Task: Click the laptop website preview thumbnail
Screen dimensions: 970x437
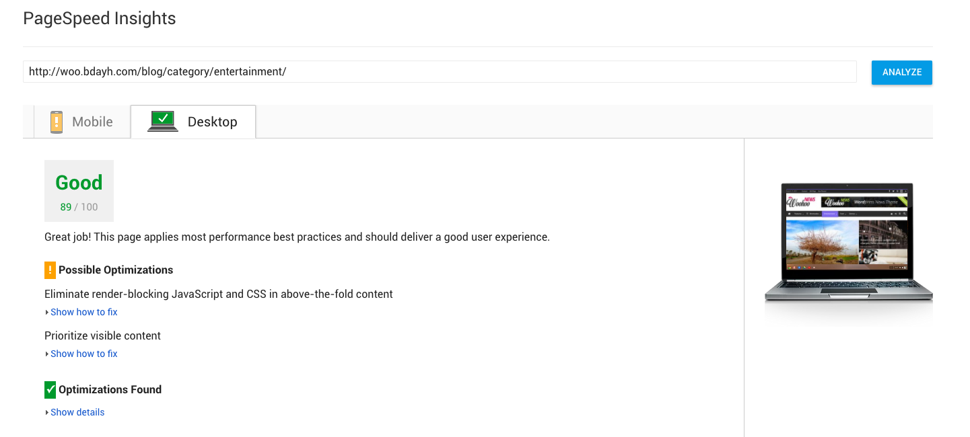Action: (847, 241)
